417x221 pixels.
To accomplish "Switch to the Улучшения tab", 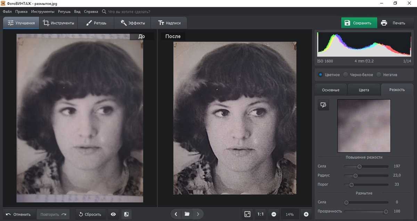I will point(21,23).
